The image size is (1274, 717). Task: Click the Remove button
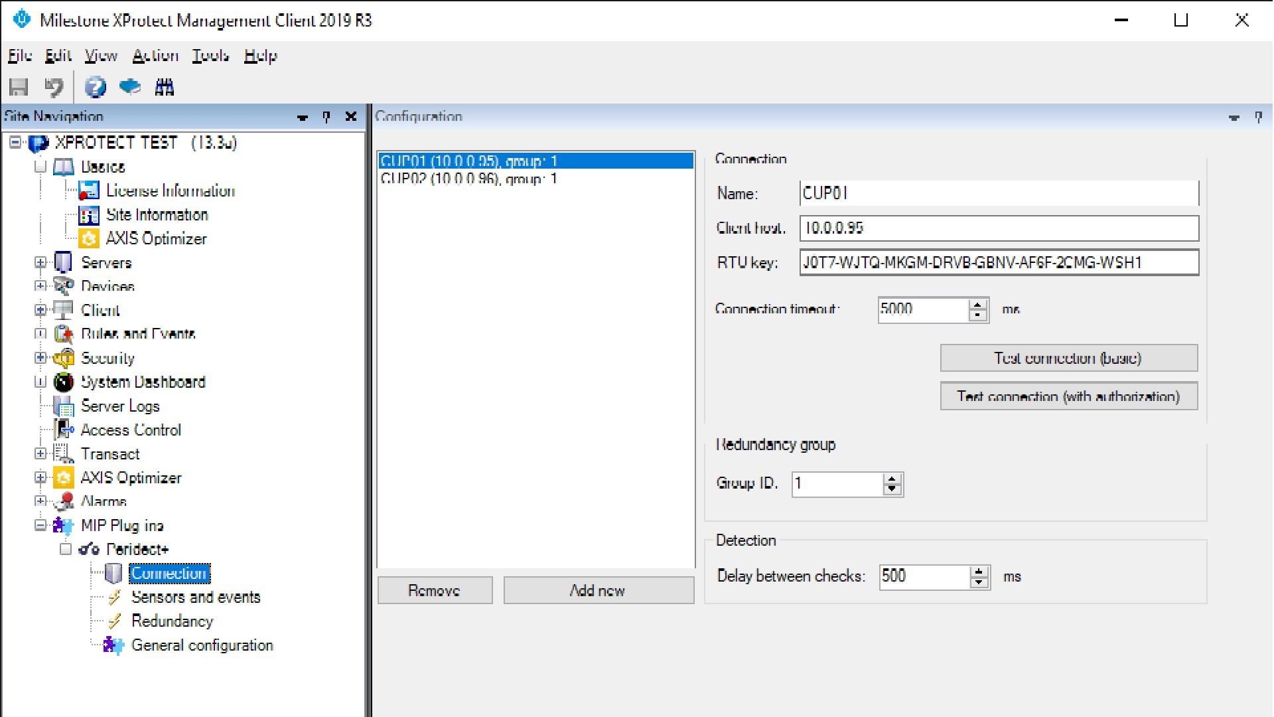435,590
